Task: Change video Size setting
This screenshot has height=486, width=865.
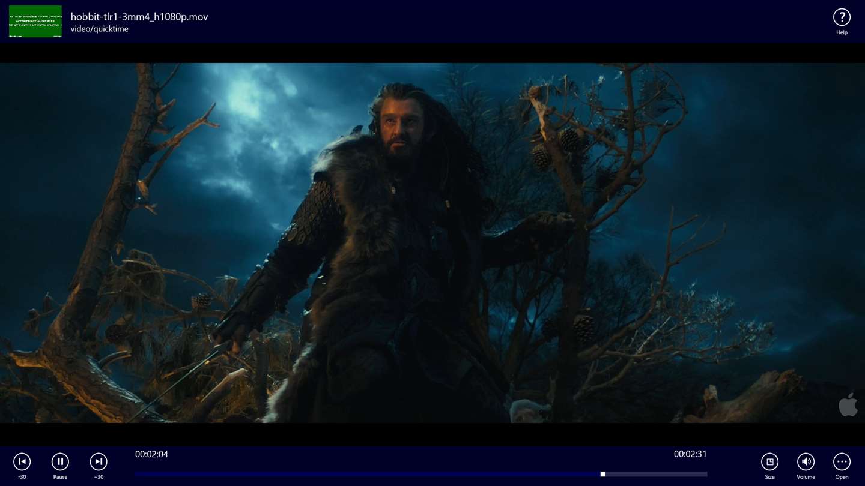Action: [x=769, y=461]
